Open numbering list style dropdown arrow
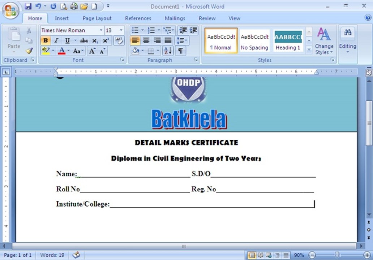The image size is (373, 260). (159, 30)
